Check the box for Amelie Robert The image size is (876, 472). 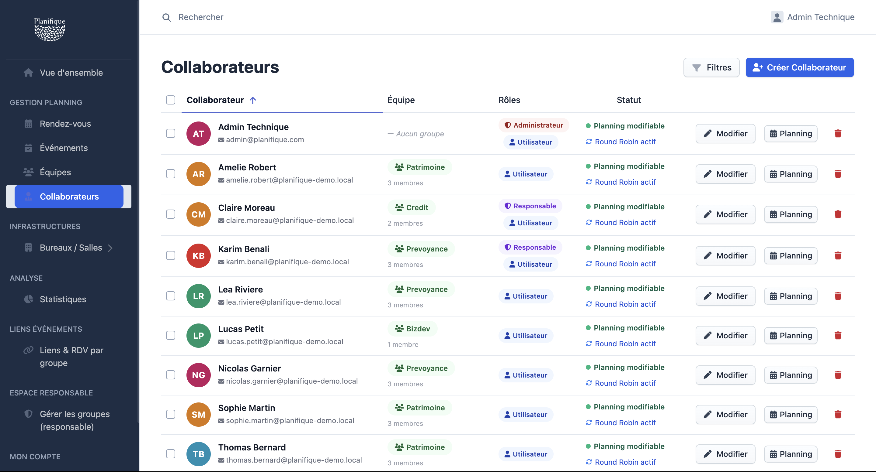pyautogui.click(x=171, y=174)
